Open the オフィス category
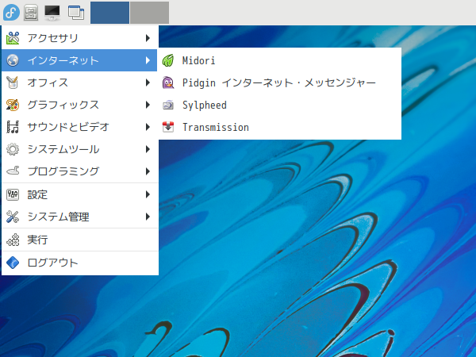This screenshot has width=476, height=357. (x=80, y=83)
